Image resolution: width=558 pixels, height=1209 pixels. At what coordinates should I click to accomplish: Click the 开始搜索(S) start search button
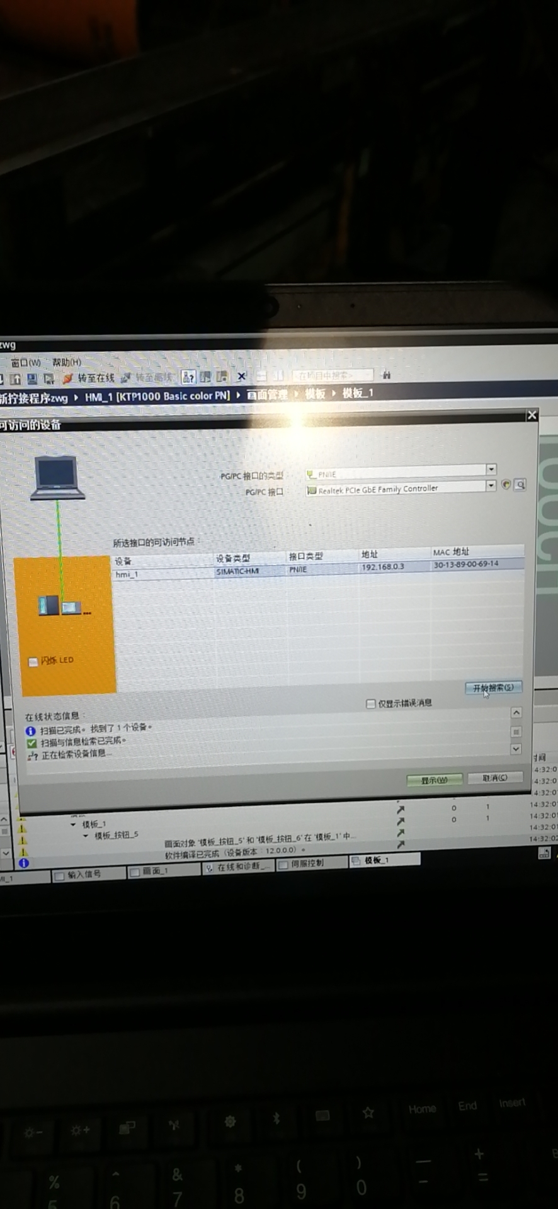point(493,688)
